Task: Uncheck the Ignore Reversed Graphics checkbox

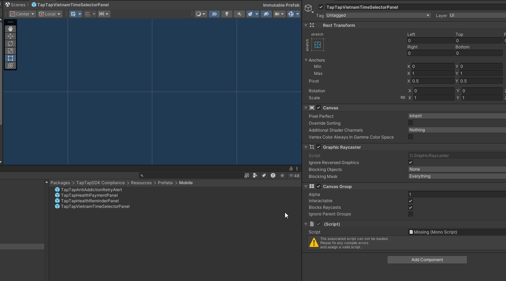Action: [411, 162]
